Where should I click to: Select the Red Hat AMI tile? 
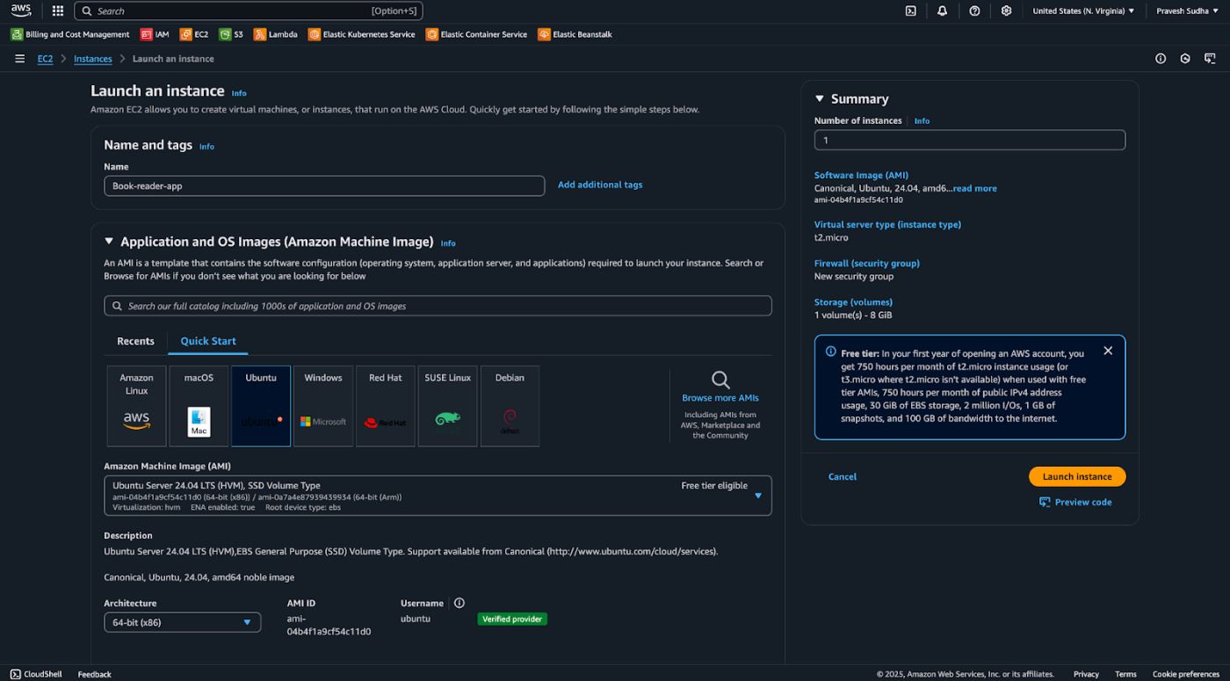point(386,406)
